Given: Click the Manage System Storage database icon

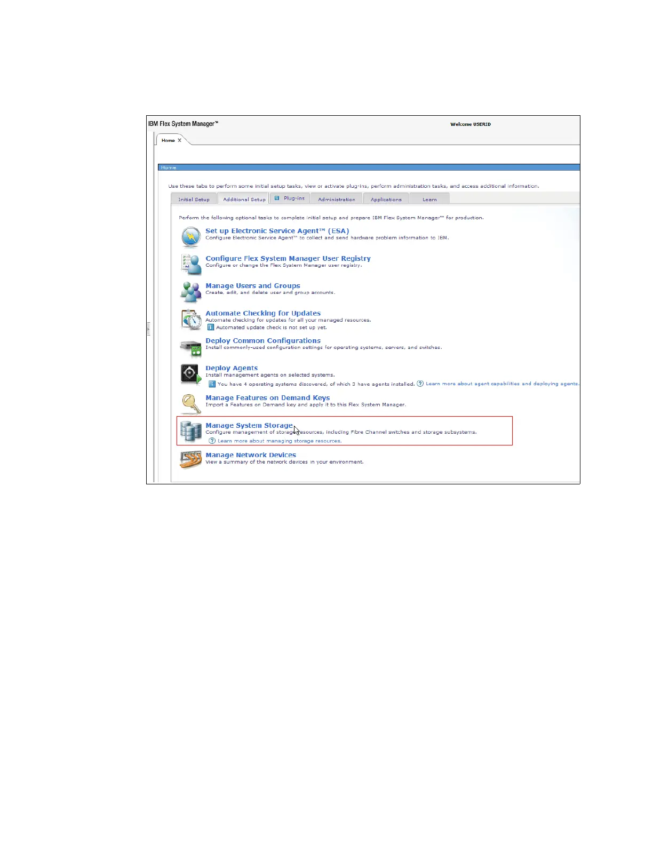Looking at the screenshot, I should [190, 431].
